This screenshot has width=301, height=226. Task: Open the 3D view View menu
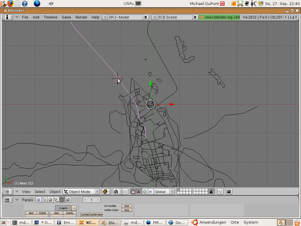point(26,192)
